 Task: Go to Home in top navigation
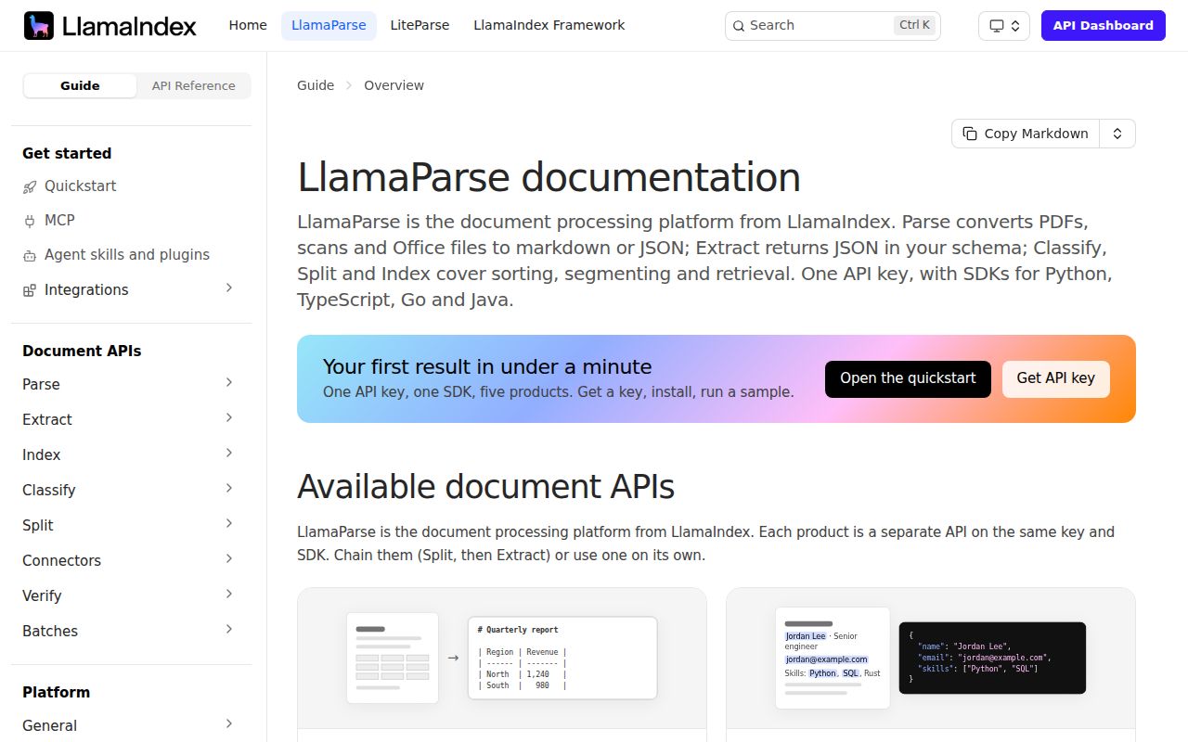tap(248, 26)
